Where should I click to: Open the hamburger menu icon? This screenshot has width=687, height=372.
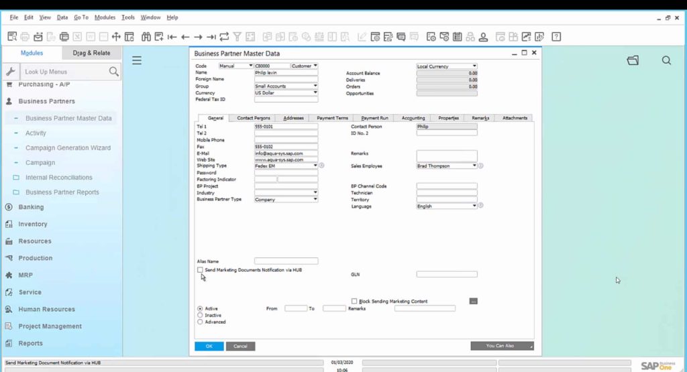[x=137, y=60]
